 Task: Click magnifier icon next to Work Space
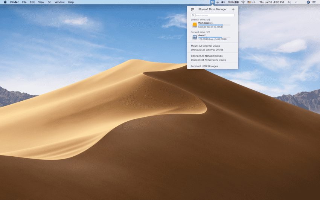click(x=213, y=23)
